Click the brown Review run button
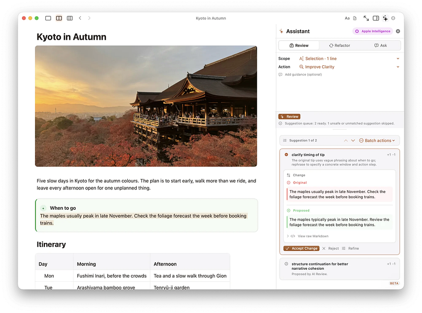The height and width of the screenshot is (313, 422). [x=290, y=116]
